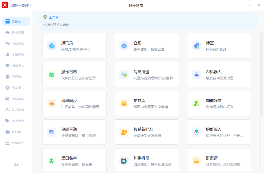Select 添加好友 from the sidebar
This screenshot has height=173, width=264.
[x=16, y=55]
